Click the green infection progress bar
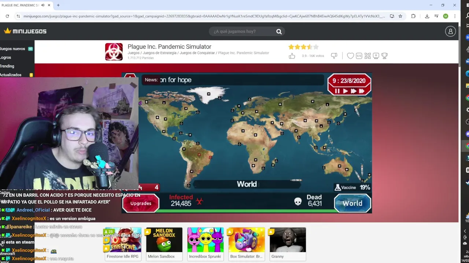This screenshot has height=263, width=469. pyautogui.click(x=247, y=211)
